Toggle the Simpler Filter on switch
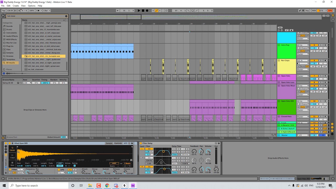 click(x=10, y=170)
